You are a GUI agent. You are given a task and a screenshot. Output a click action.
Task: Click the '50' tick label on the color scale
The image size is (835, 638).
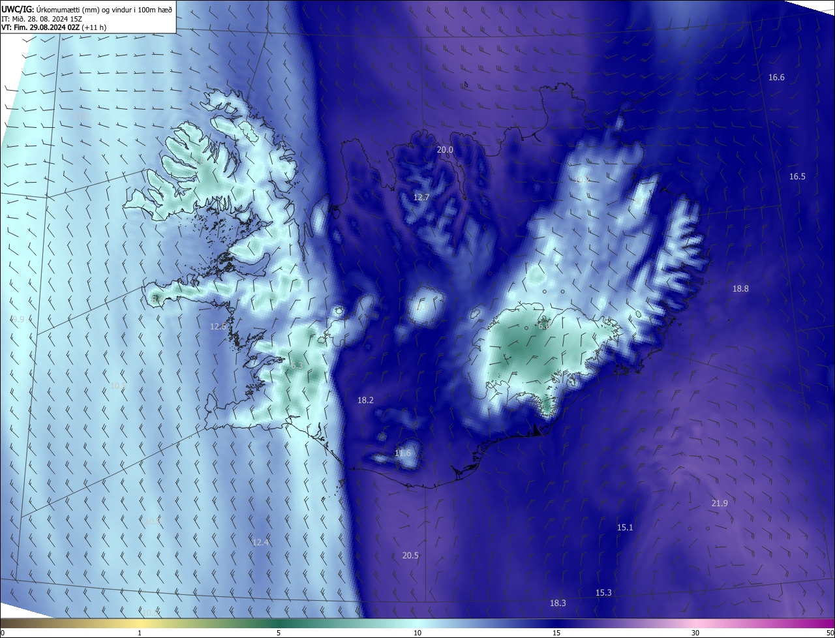[830, 633]
